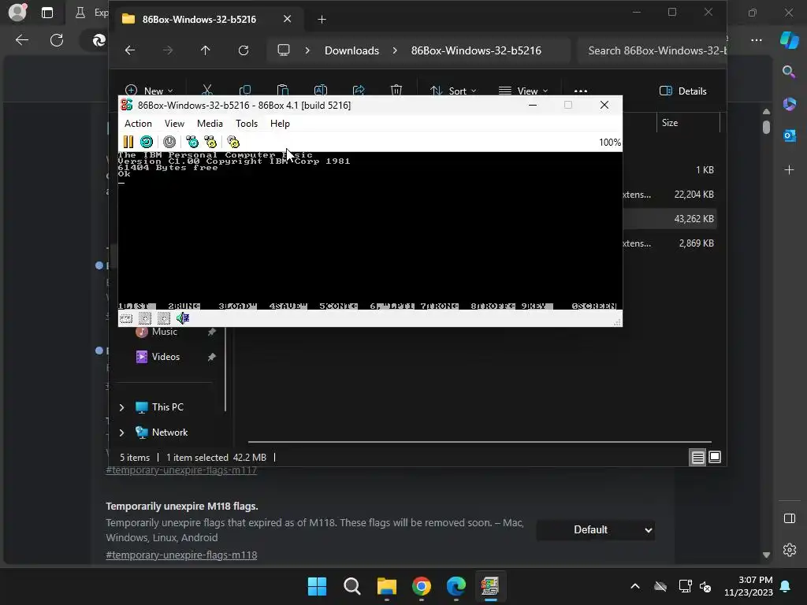Image resolution: width=807 pixels, height=605 pixels.
Task: Open the #temporary-unexpire-flags-m118 link in Edge
Action: coord(181,555)
